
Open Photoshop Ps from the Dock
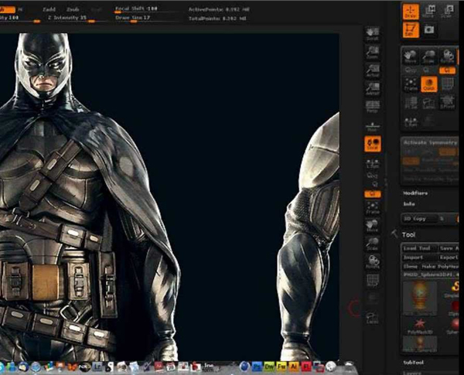(x=257, y=367)
